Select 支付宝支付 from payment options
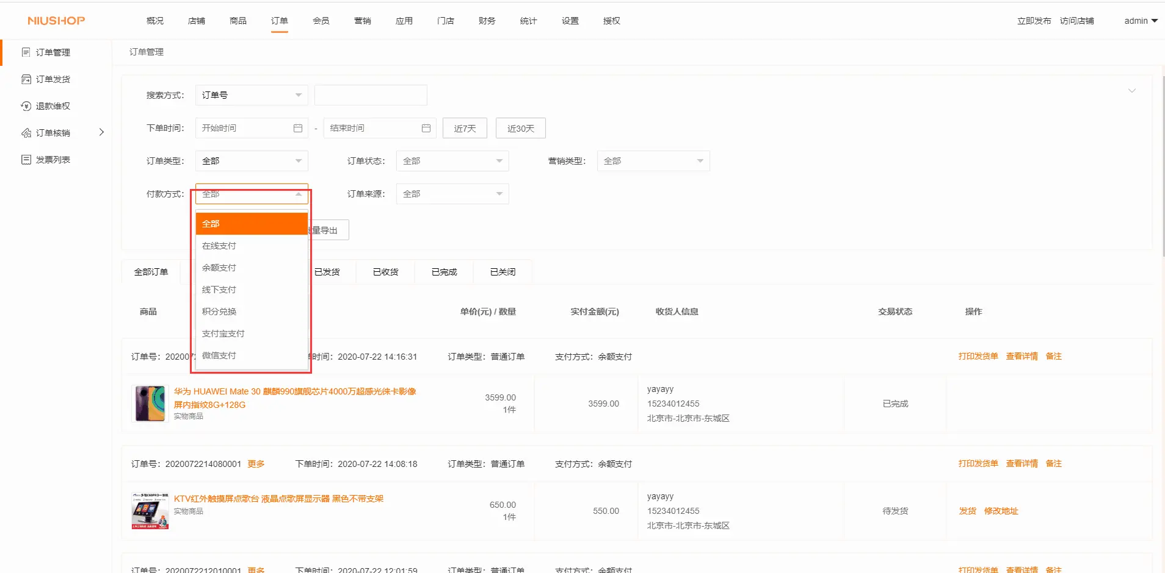The image size is (1165, 573). (x=223, y=333)
